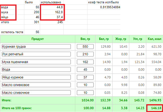Focus the 'Яйцо куриное' product field
The height and width of the screenshot is (112, 163).
36,77
